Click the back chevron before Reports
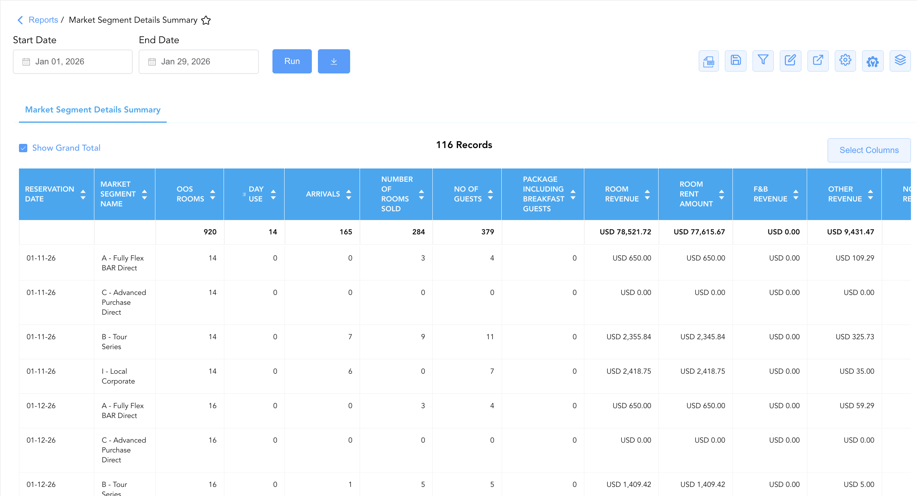Screen dimensions: 917x496 tap(20, 20)
